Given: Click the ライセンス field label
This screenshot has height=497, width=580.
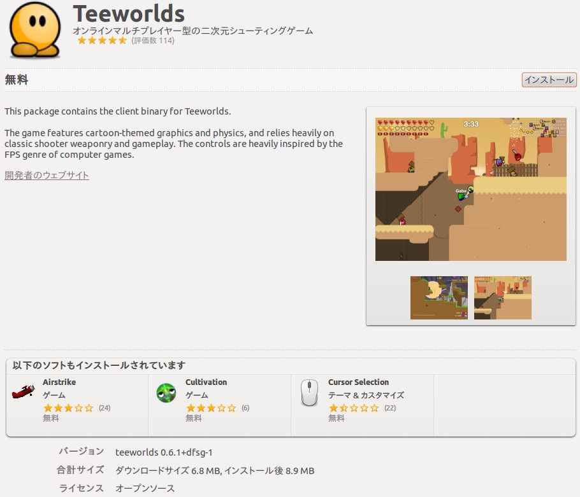Looking at the screenshot, I should (82, 488).
